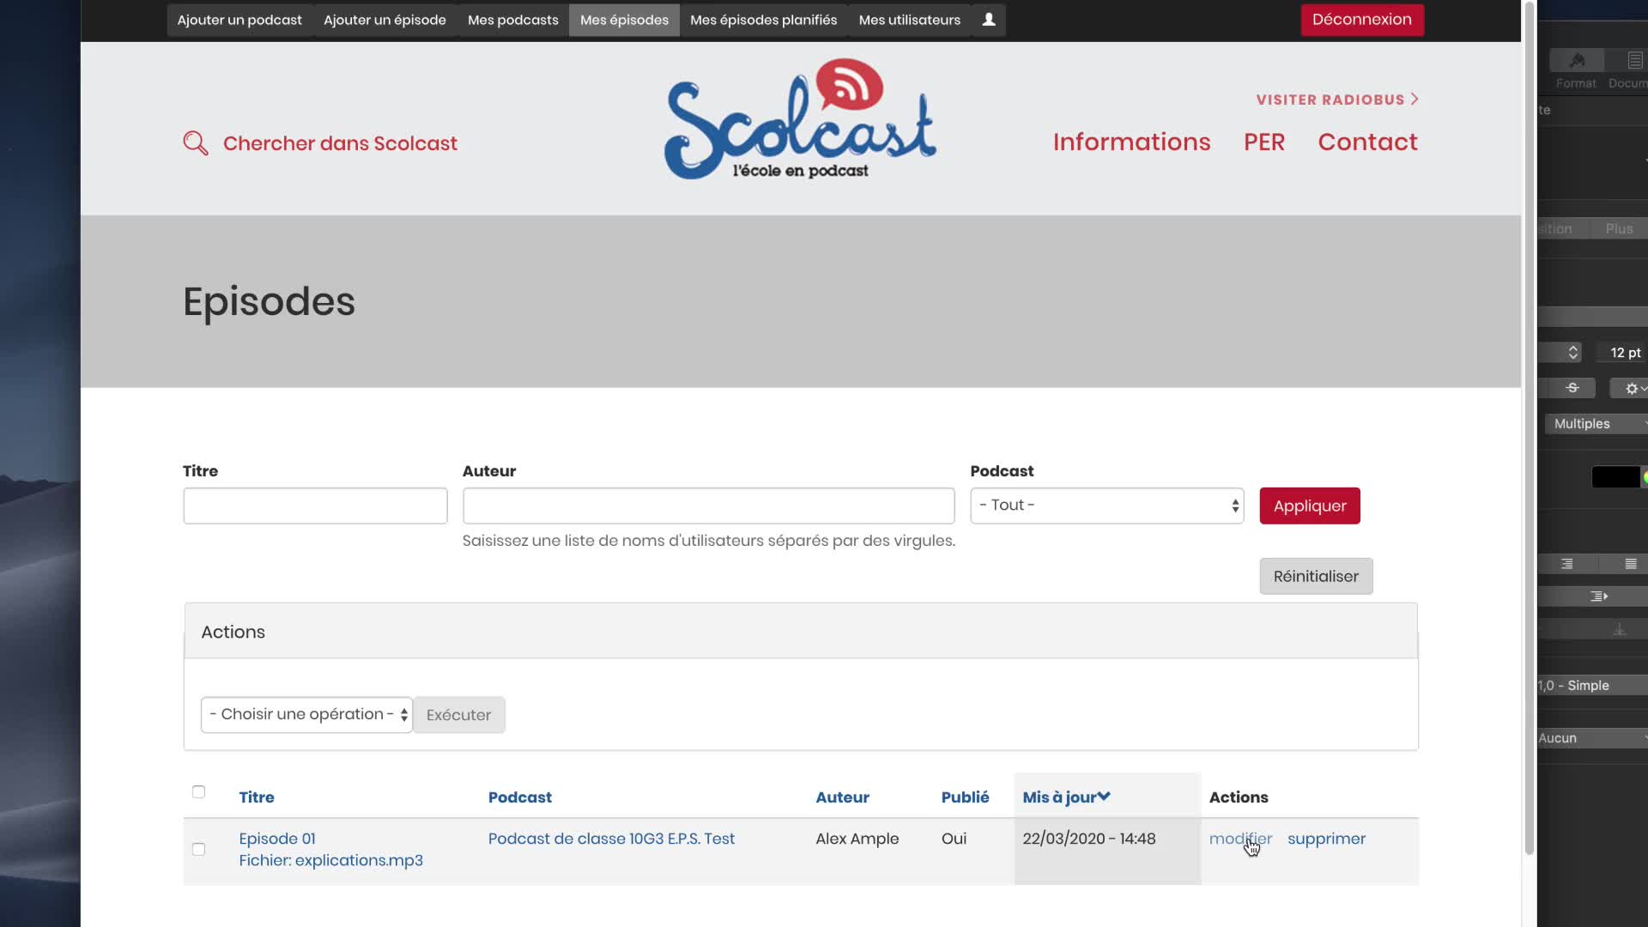The width and height of the screenshot is (1648, 927).
Task: Open the 'Choisir une opération' dropdown
Action: click(306, 714)
